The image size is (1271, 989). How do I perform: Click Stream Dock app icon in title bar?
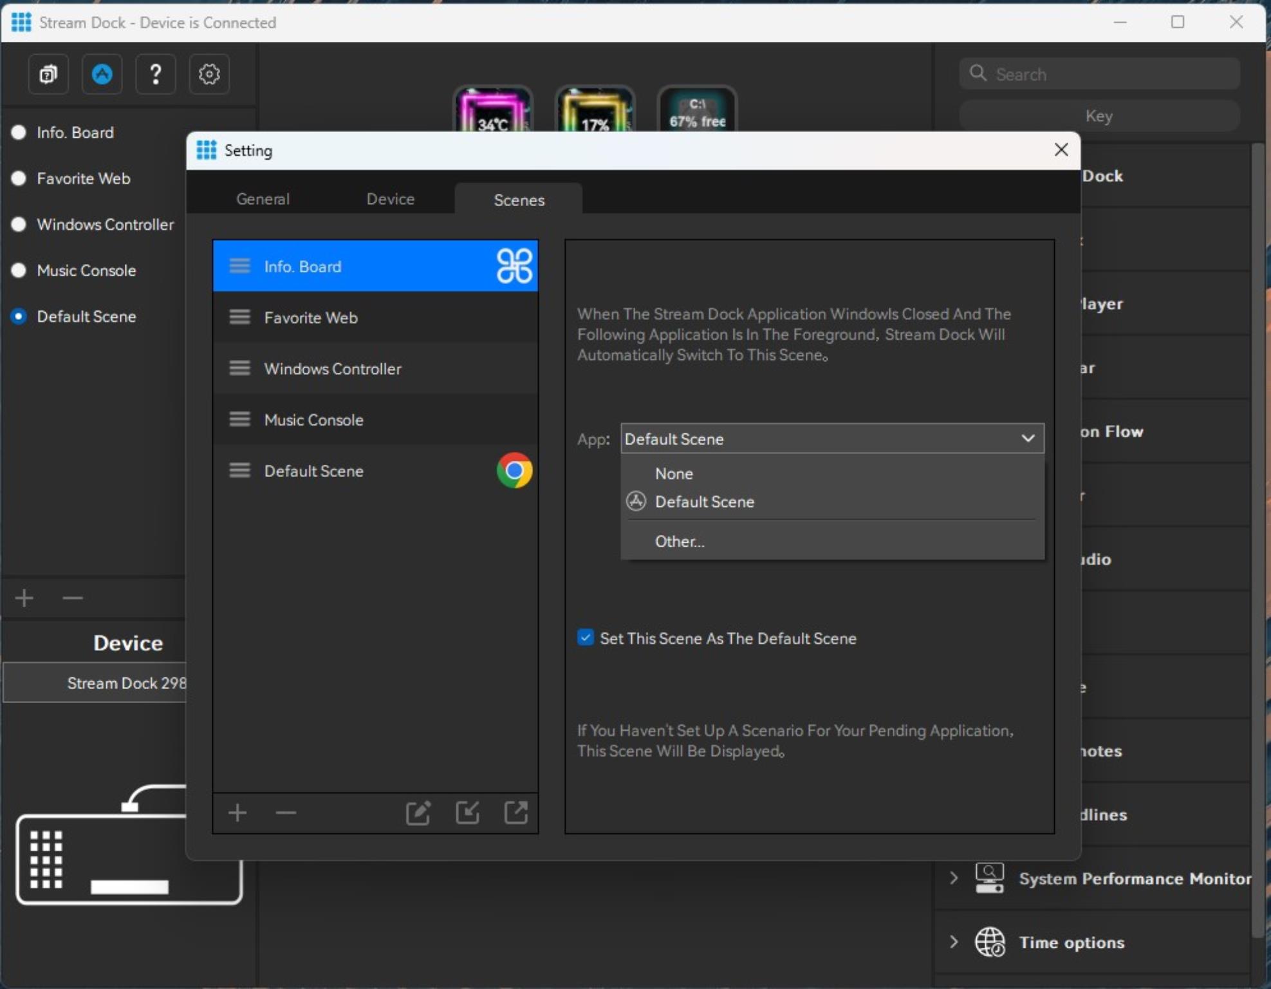coord(21,22)
